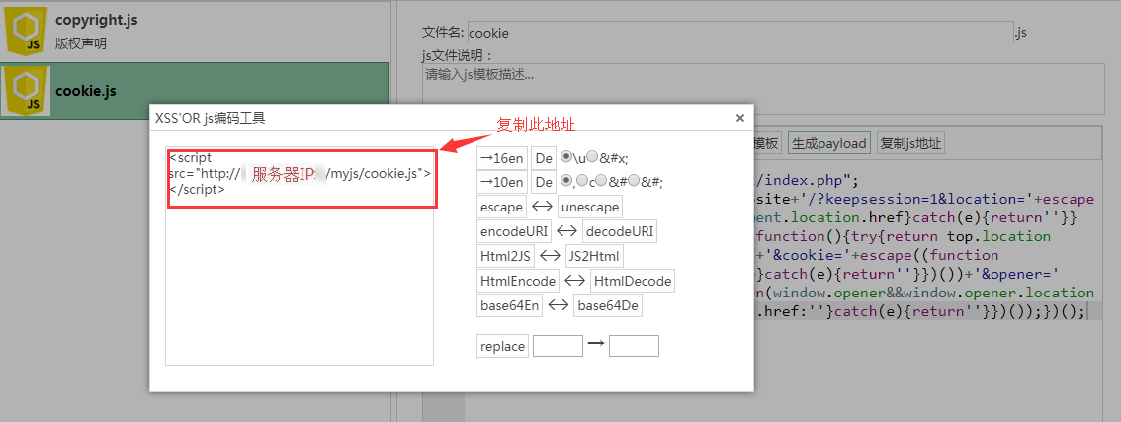
Task: Click the index.php code line in editor
Action: pos(810,179)
